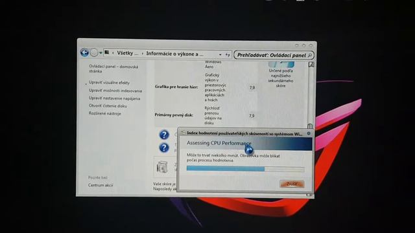The width and height of the screenshot is (415, 233).
Task: Open 'Centrum akcií' link
Action: click(x=101, y=185)
